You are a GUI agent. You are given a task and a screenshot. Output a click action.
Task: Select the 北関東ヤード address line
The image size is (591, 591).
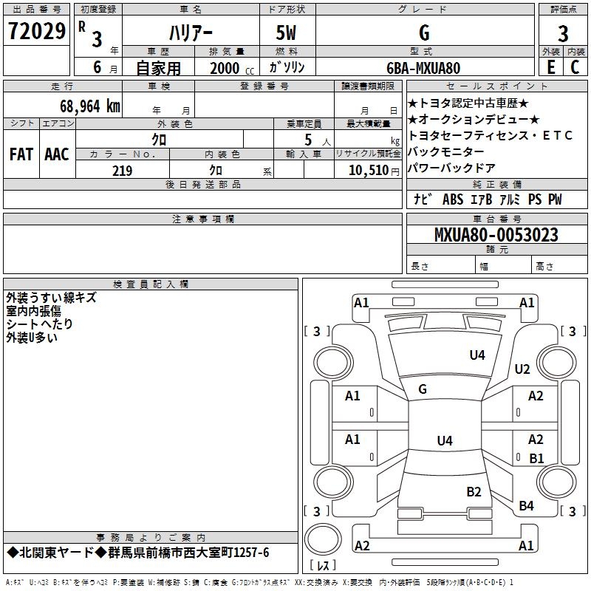point(138,553)
